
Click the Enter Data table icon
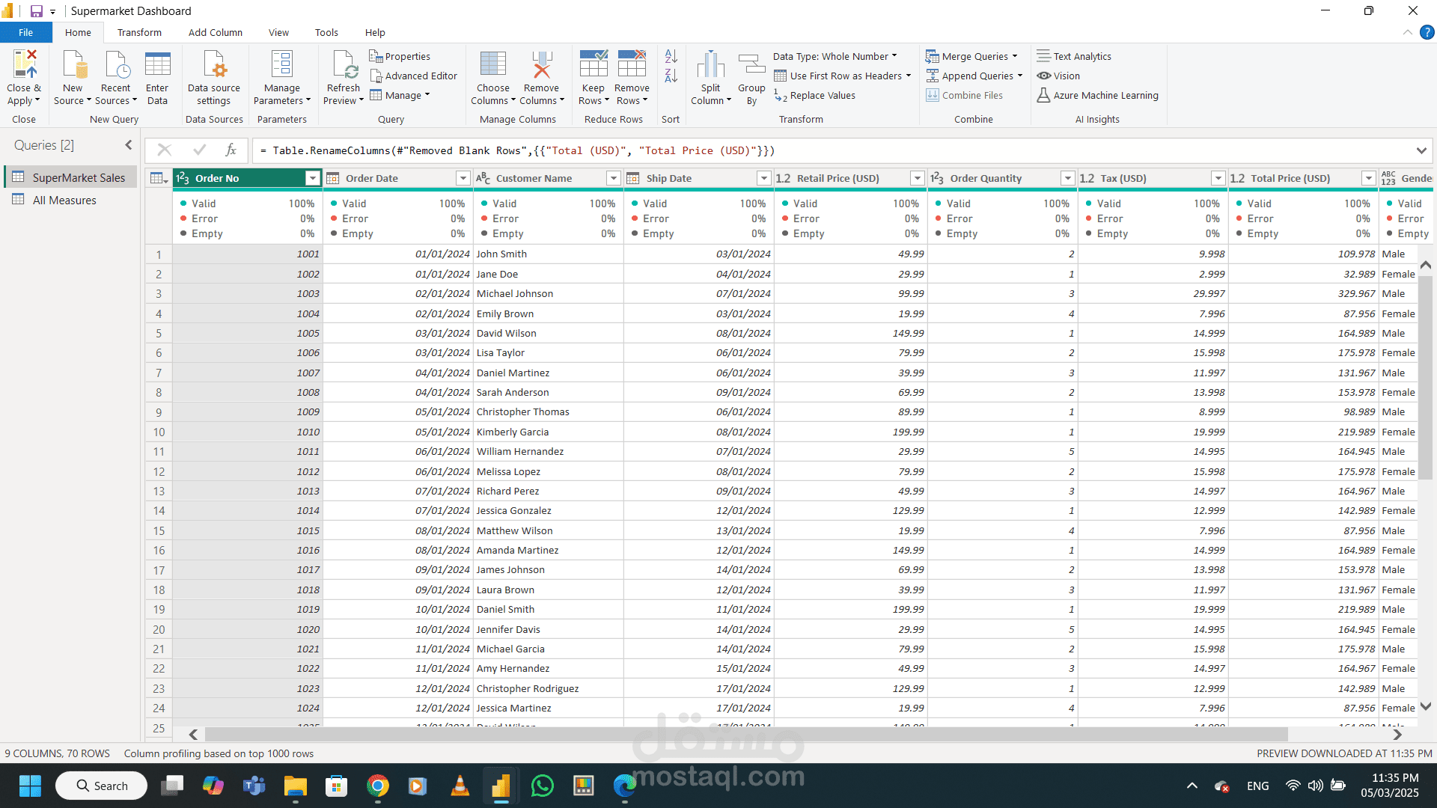click(x=157, y=65)
